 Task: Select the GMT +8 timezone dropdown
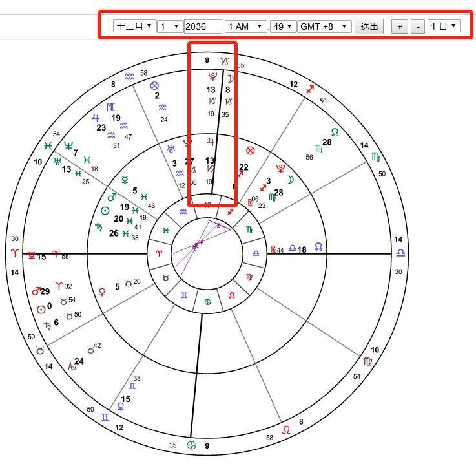(324, 26)
